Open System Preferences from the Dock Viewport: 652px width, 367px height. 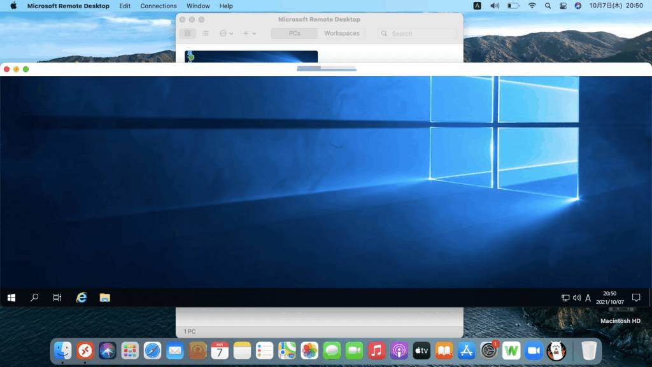click(x=489, y=351)
